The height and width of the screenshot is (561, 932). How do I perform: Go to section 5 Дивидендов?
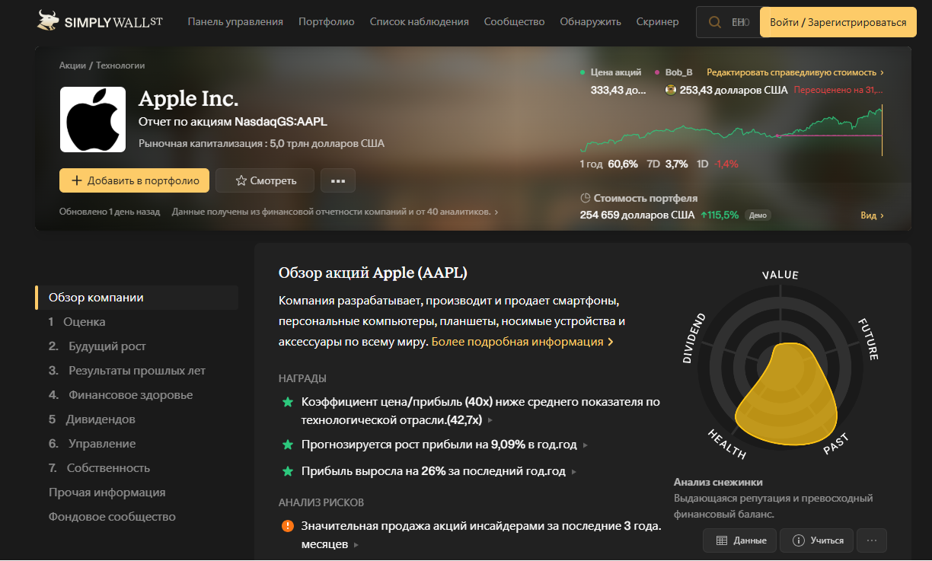[x=91, y=419]
